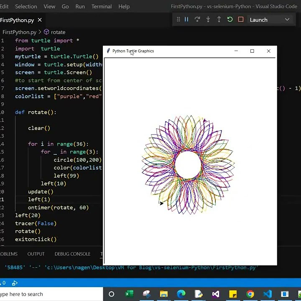Open Cortana circle on the taskbar

pyautogui.click(x=111, y=294)
